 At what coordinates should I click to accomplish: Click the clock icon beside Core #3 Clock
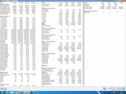click(x=1, y=34)
